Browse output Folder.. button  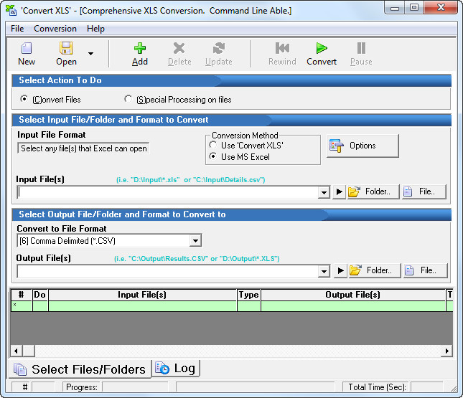(x=375, y=271)
